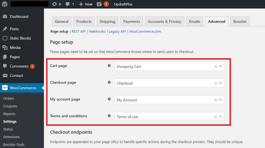
Task: Open the Checkout page dropdown
Action: coord(221,83)
